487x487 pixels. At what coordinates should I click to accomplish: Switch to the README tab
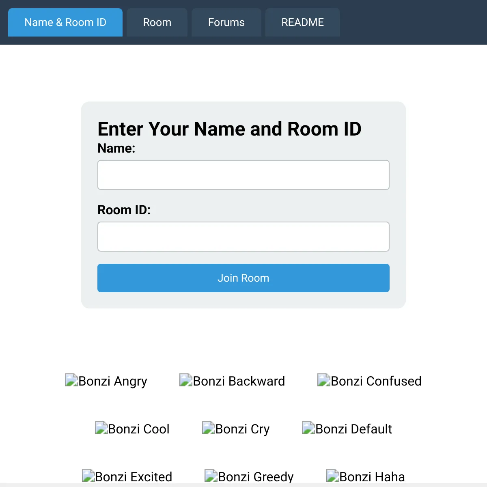(x=303, y=22)
